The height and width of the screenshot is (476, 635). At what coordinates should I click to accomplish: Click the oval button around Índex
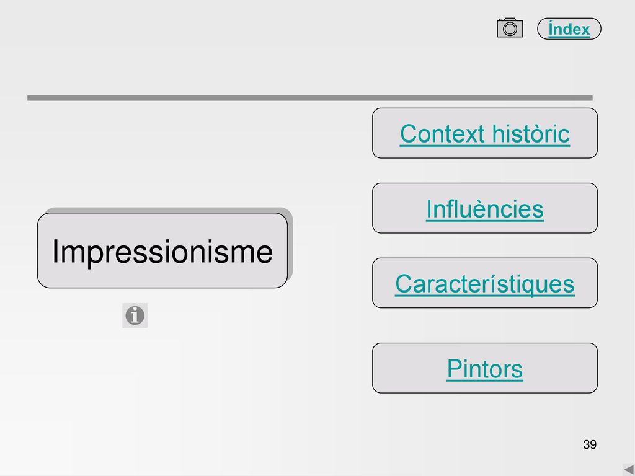click(569, 29)
